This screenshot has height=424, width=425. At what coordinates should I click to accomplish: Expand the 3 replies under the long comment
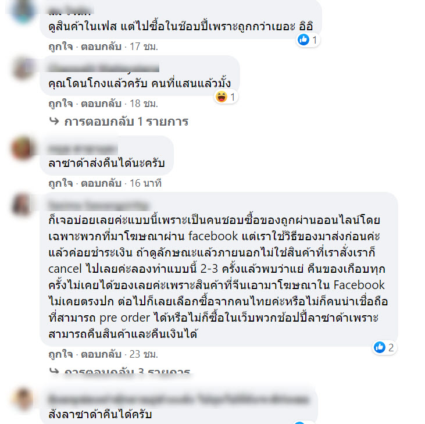click(x=127, y=370)
